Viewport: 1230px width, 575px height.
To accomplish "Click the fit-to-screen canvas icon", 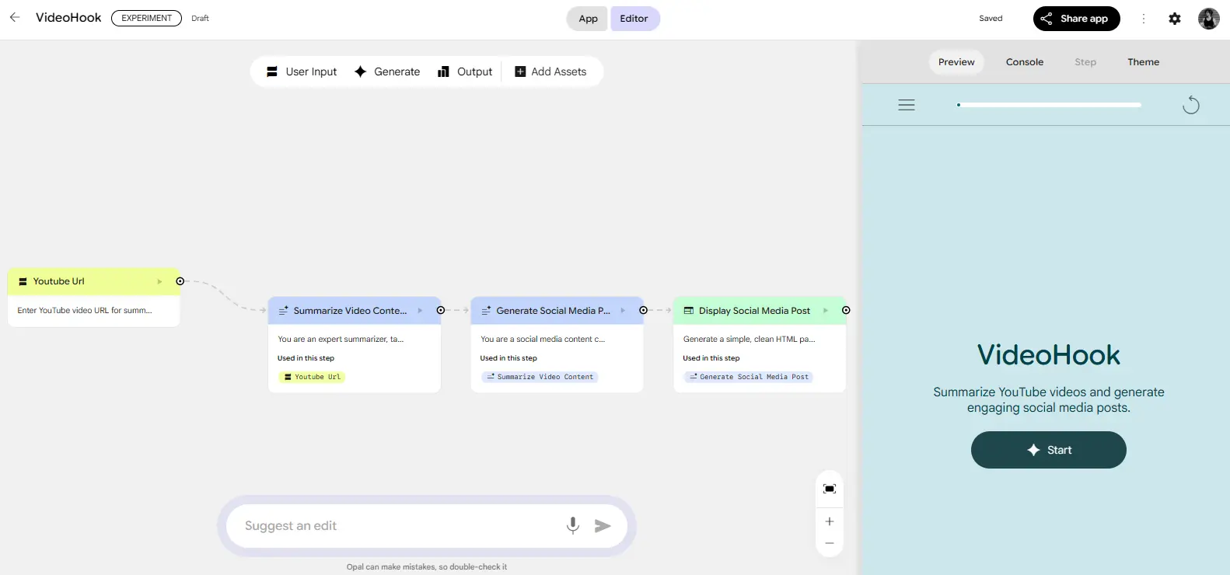I will point(829,489).
